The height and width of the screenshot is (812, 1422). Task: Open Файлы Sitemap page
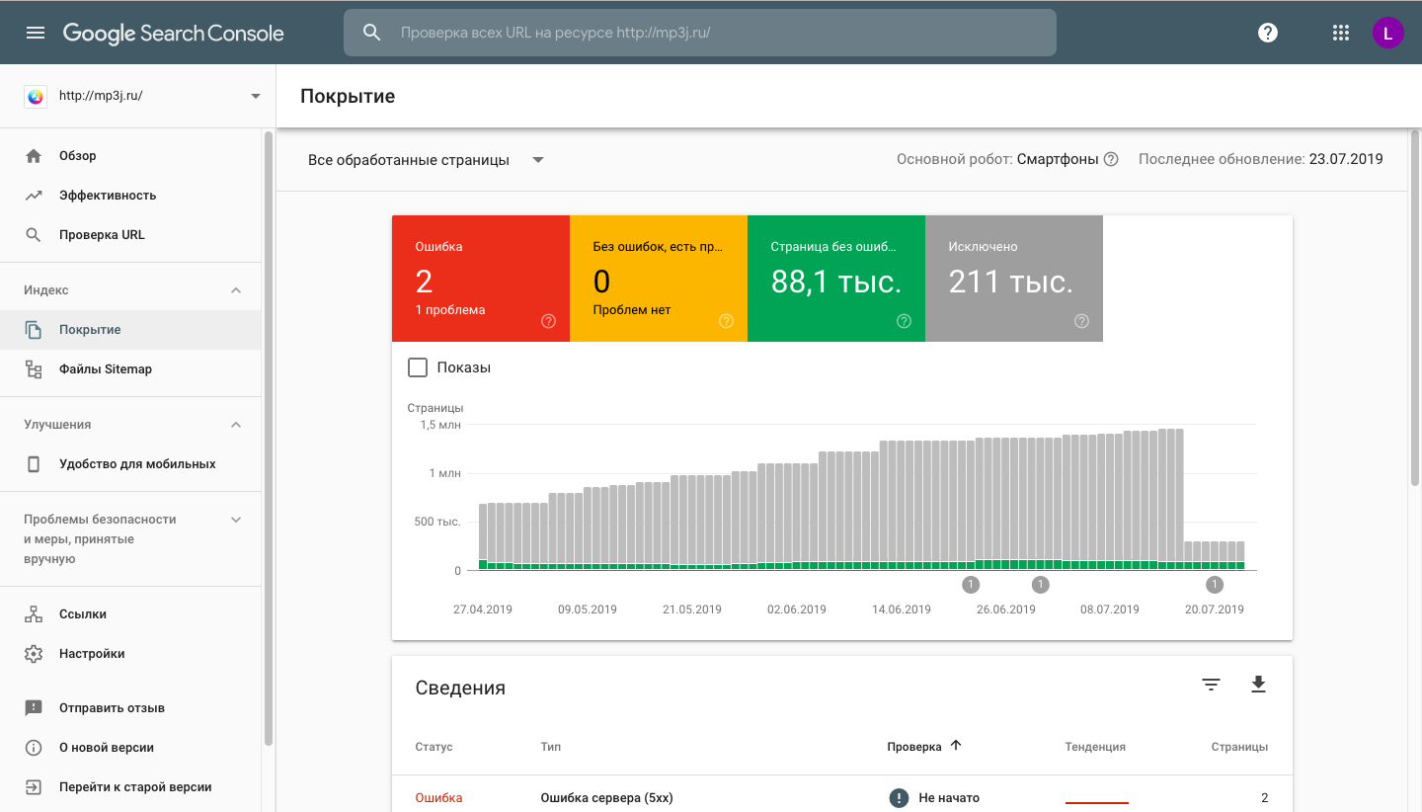pyautogui.click(x=106, y=369)
